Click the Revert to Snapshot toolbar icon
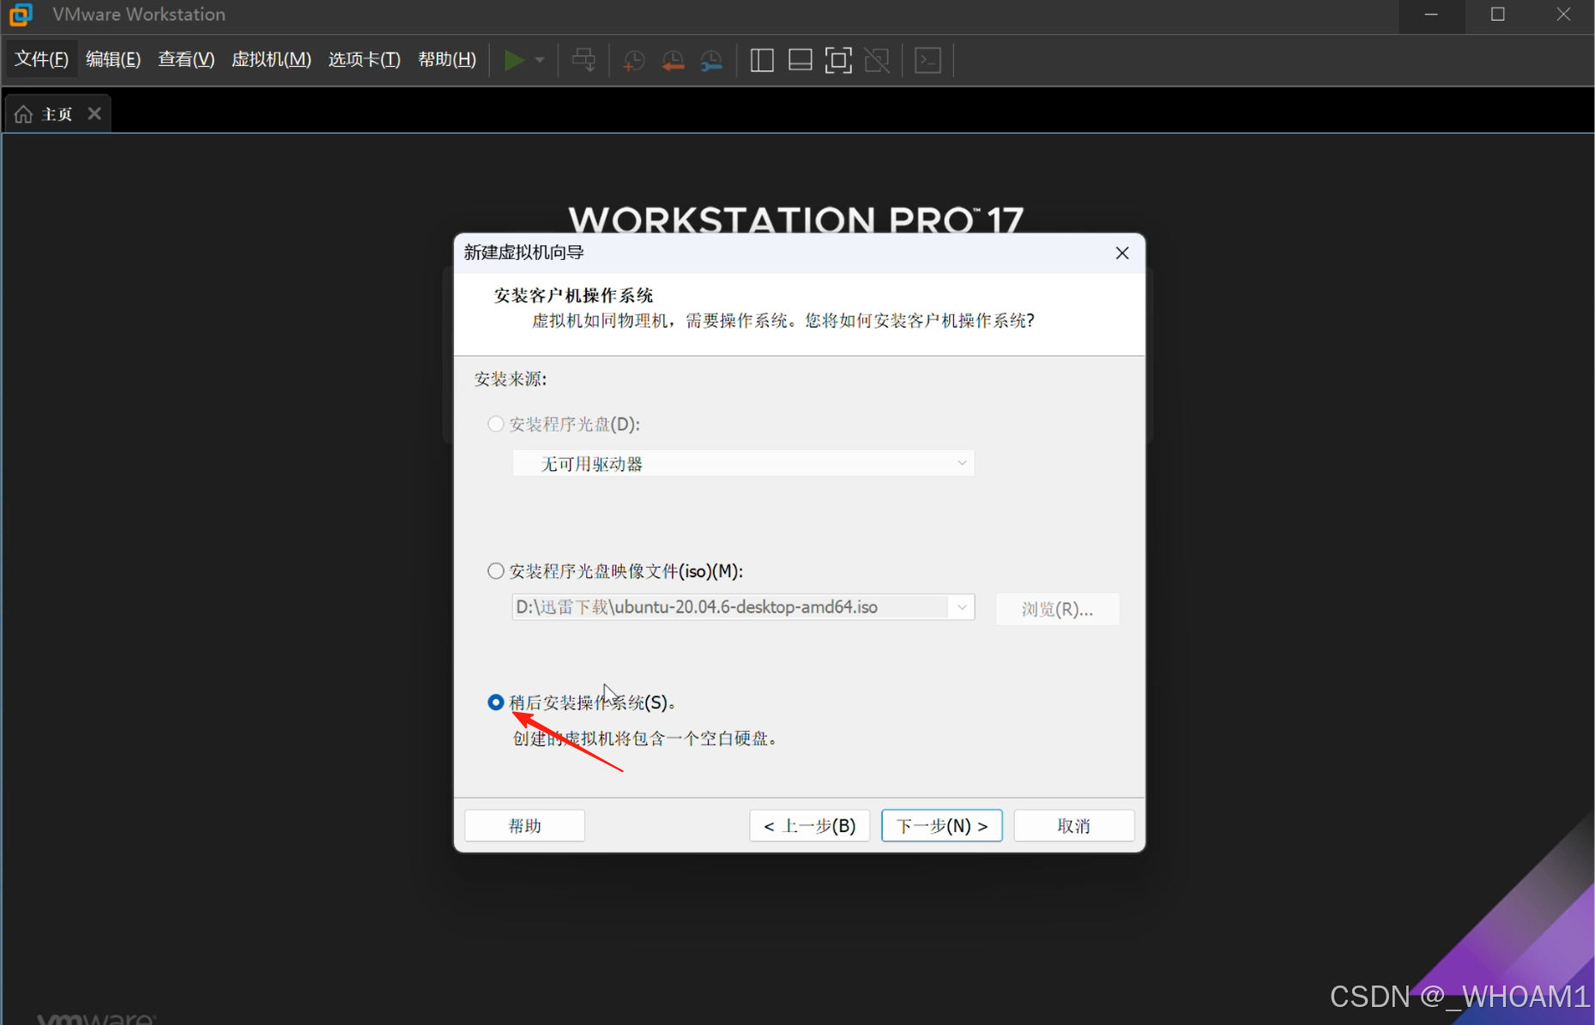This screenshot has width=1595, height=1025. [673, 60]
